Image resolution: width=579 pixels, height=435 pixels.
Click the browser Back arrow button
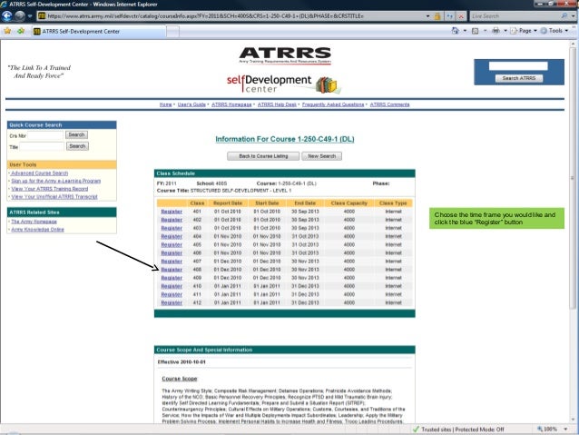tap(7, 15)
